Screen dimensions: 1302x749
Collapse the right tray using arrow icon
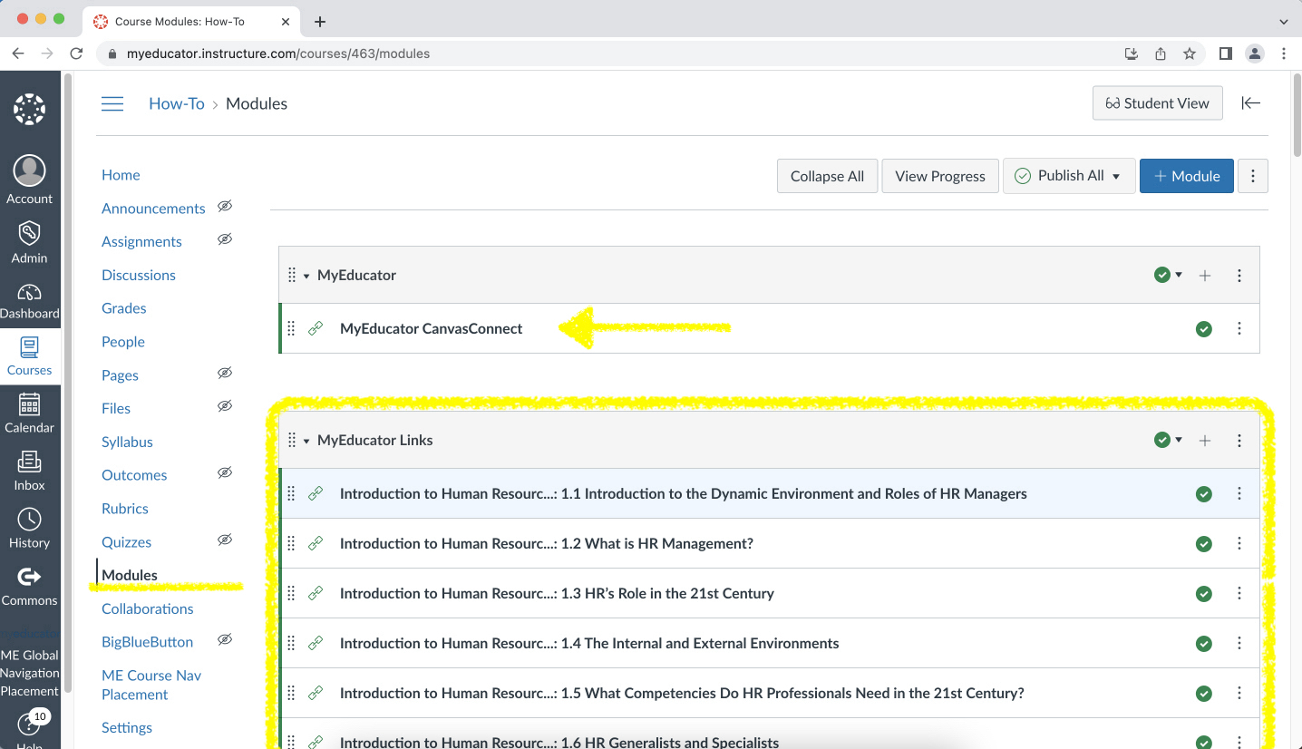[1251, 103]
